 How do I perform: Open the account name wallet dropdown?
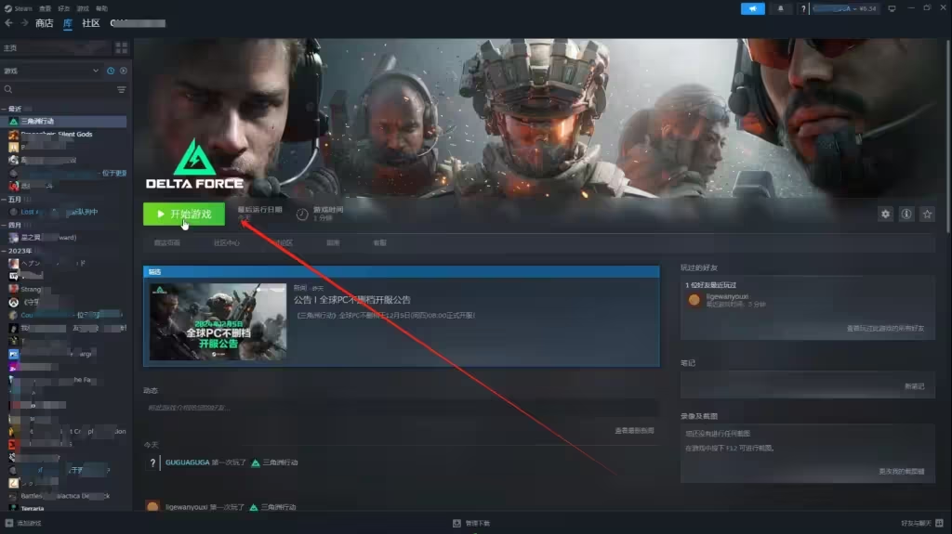click(845, 8)
